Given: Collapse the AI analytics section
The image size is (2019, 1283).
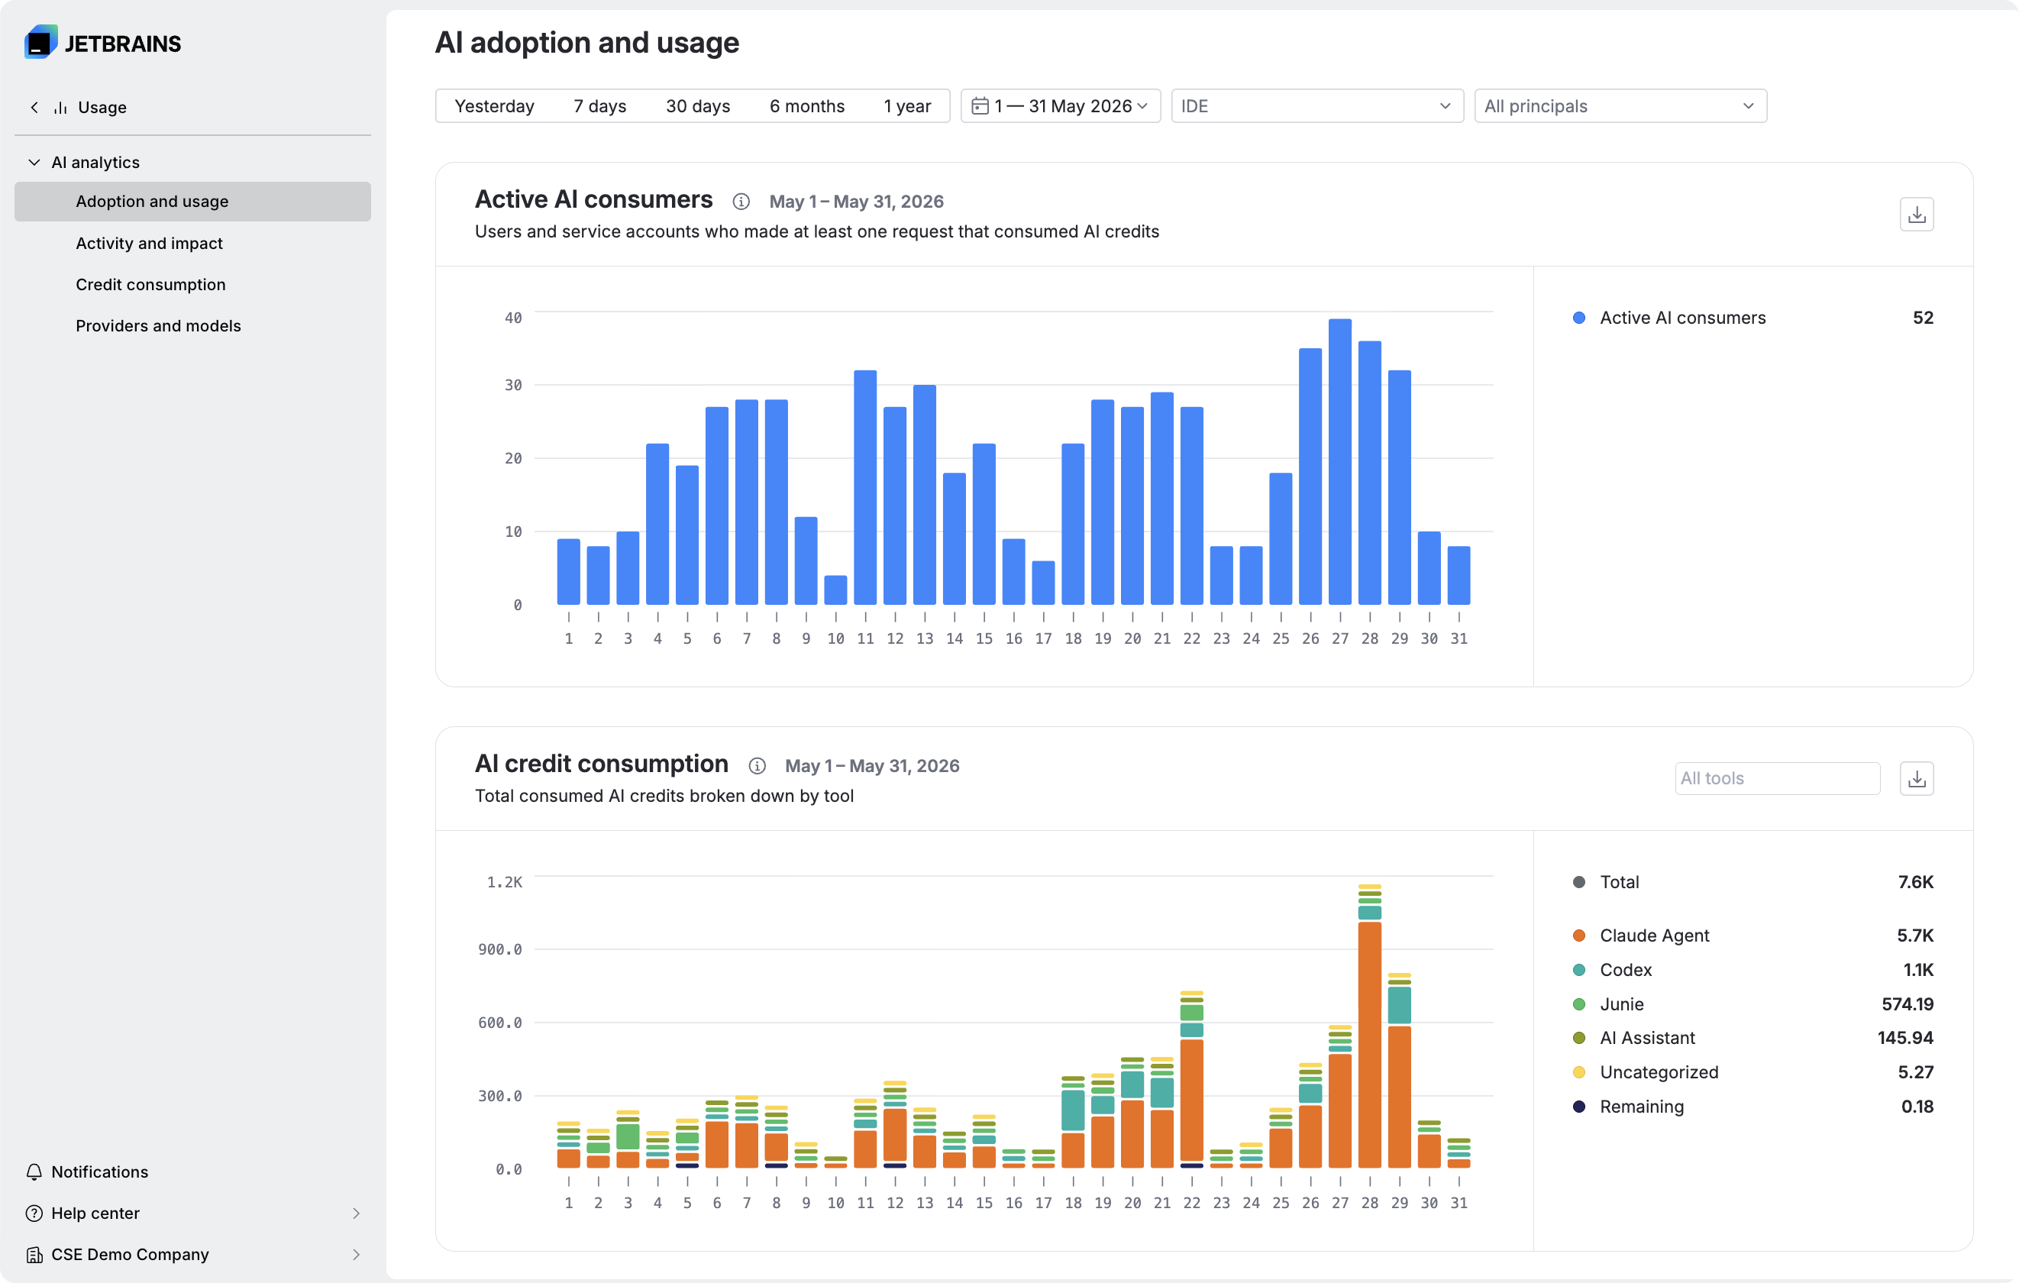Looking at the screenshot, I should 34,162.
